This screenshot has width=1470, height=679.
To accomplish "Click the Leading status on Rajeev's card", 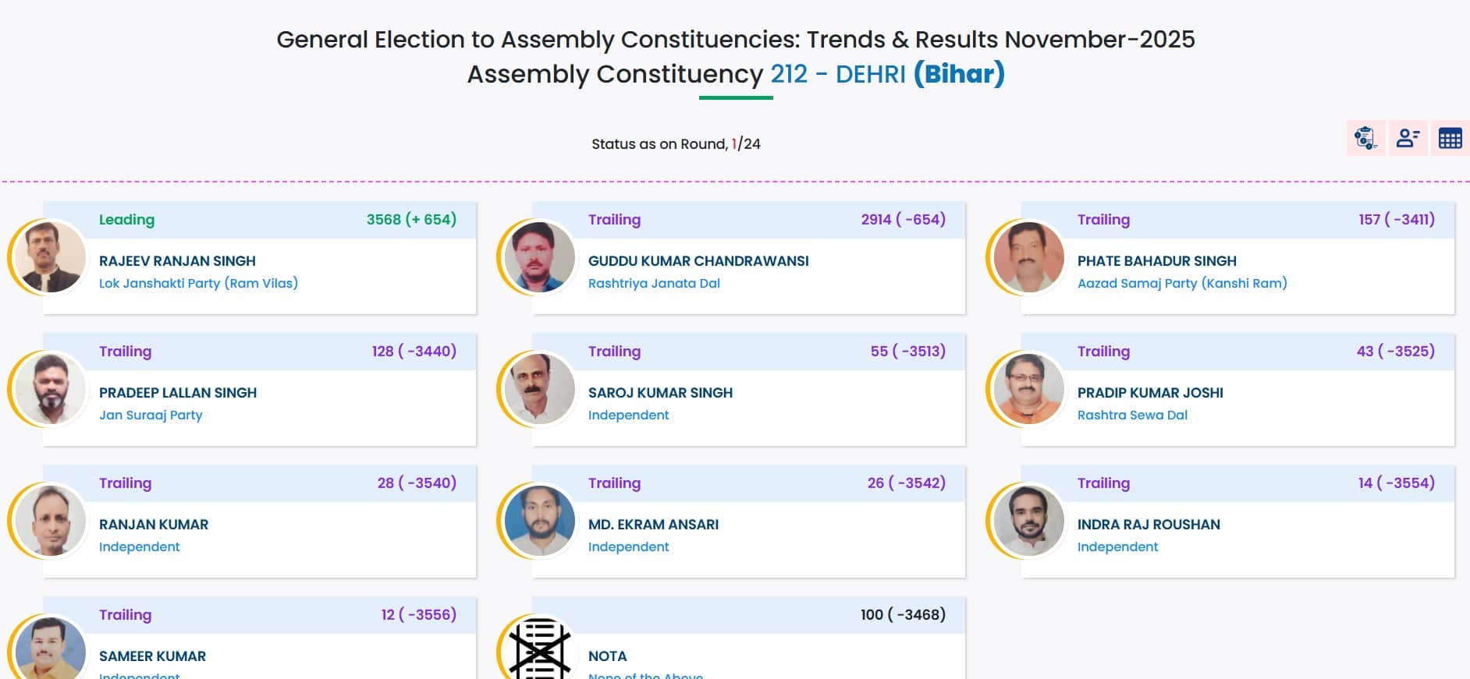I will (x=126, y=220).
